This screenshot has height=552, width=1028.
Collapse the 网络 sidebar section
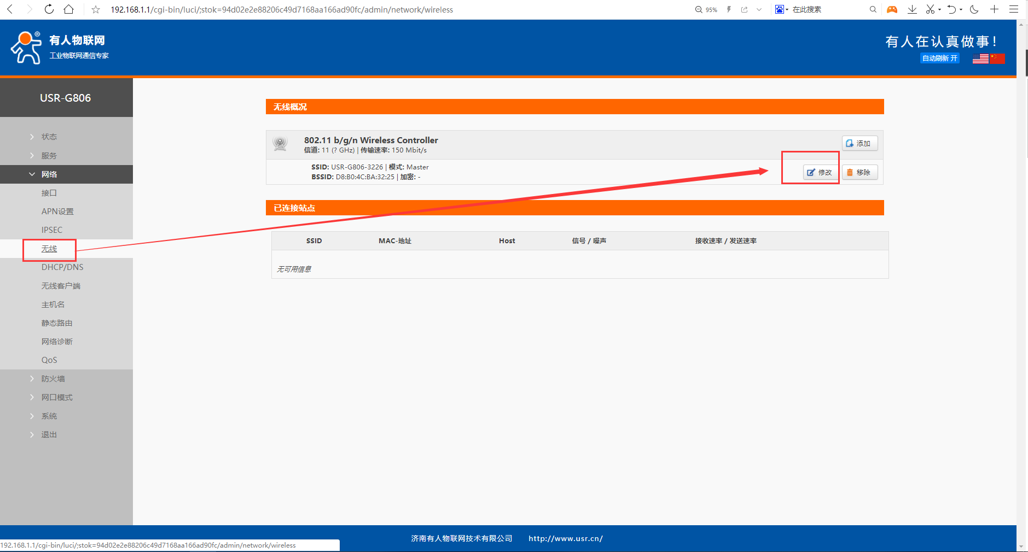tap(49, 174)
